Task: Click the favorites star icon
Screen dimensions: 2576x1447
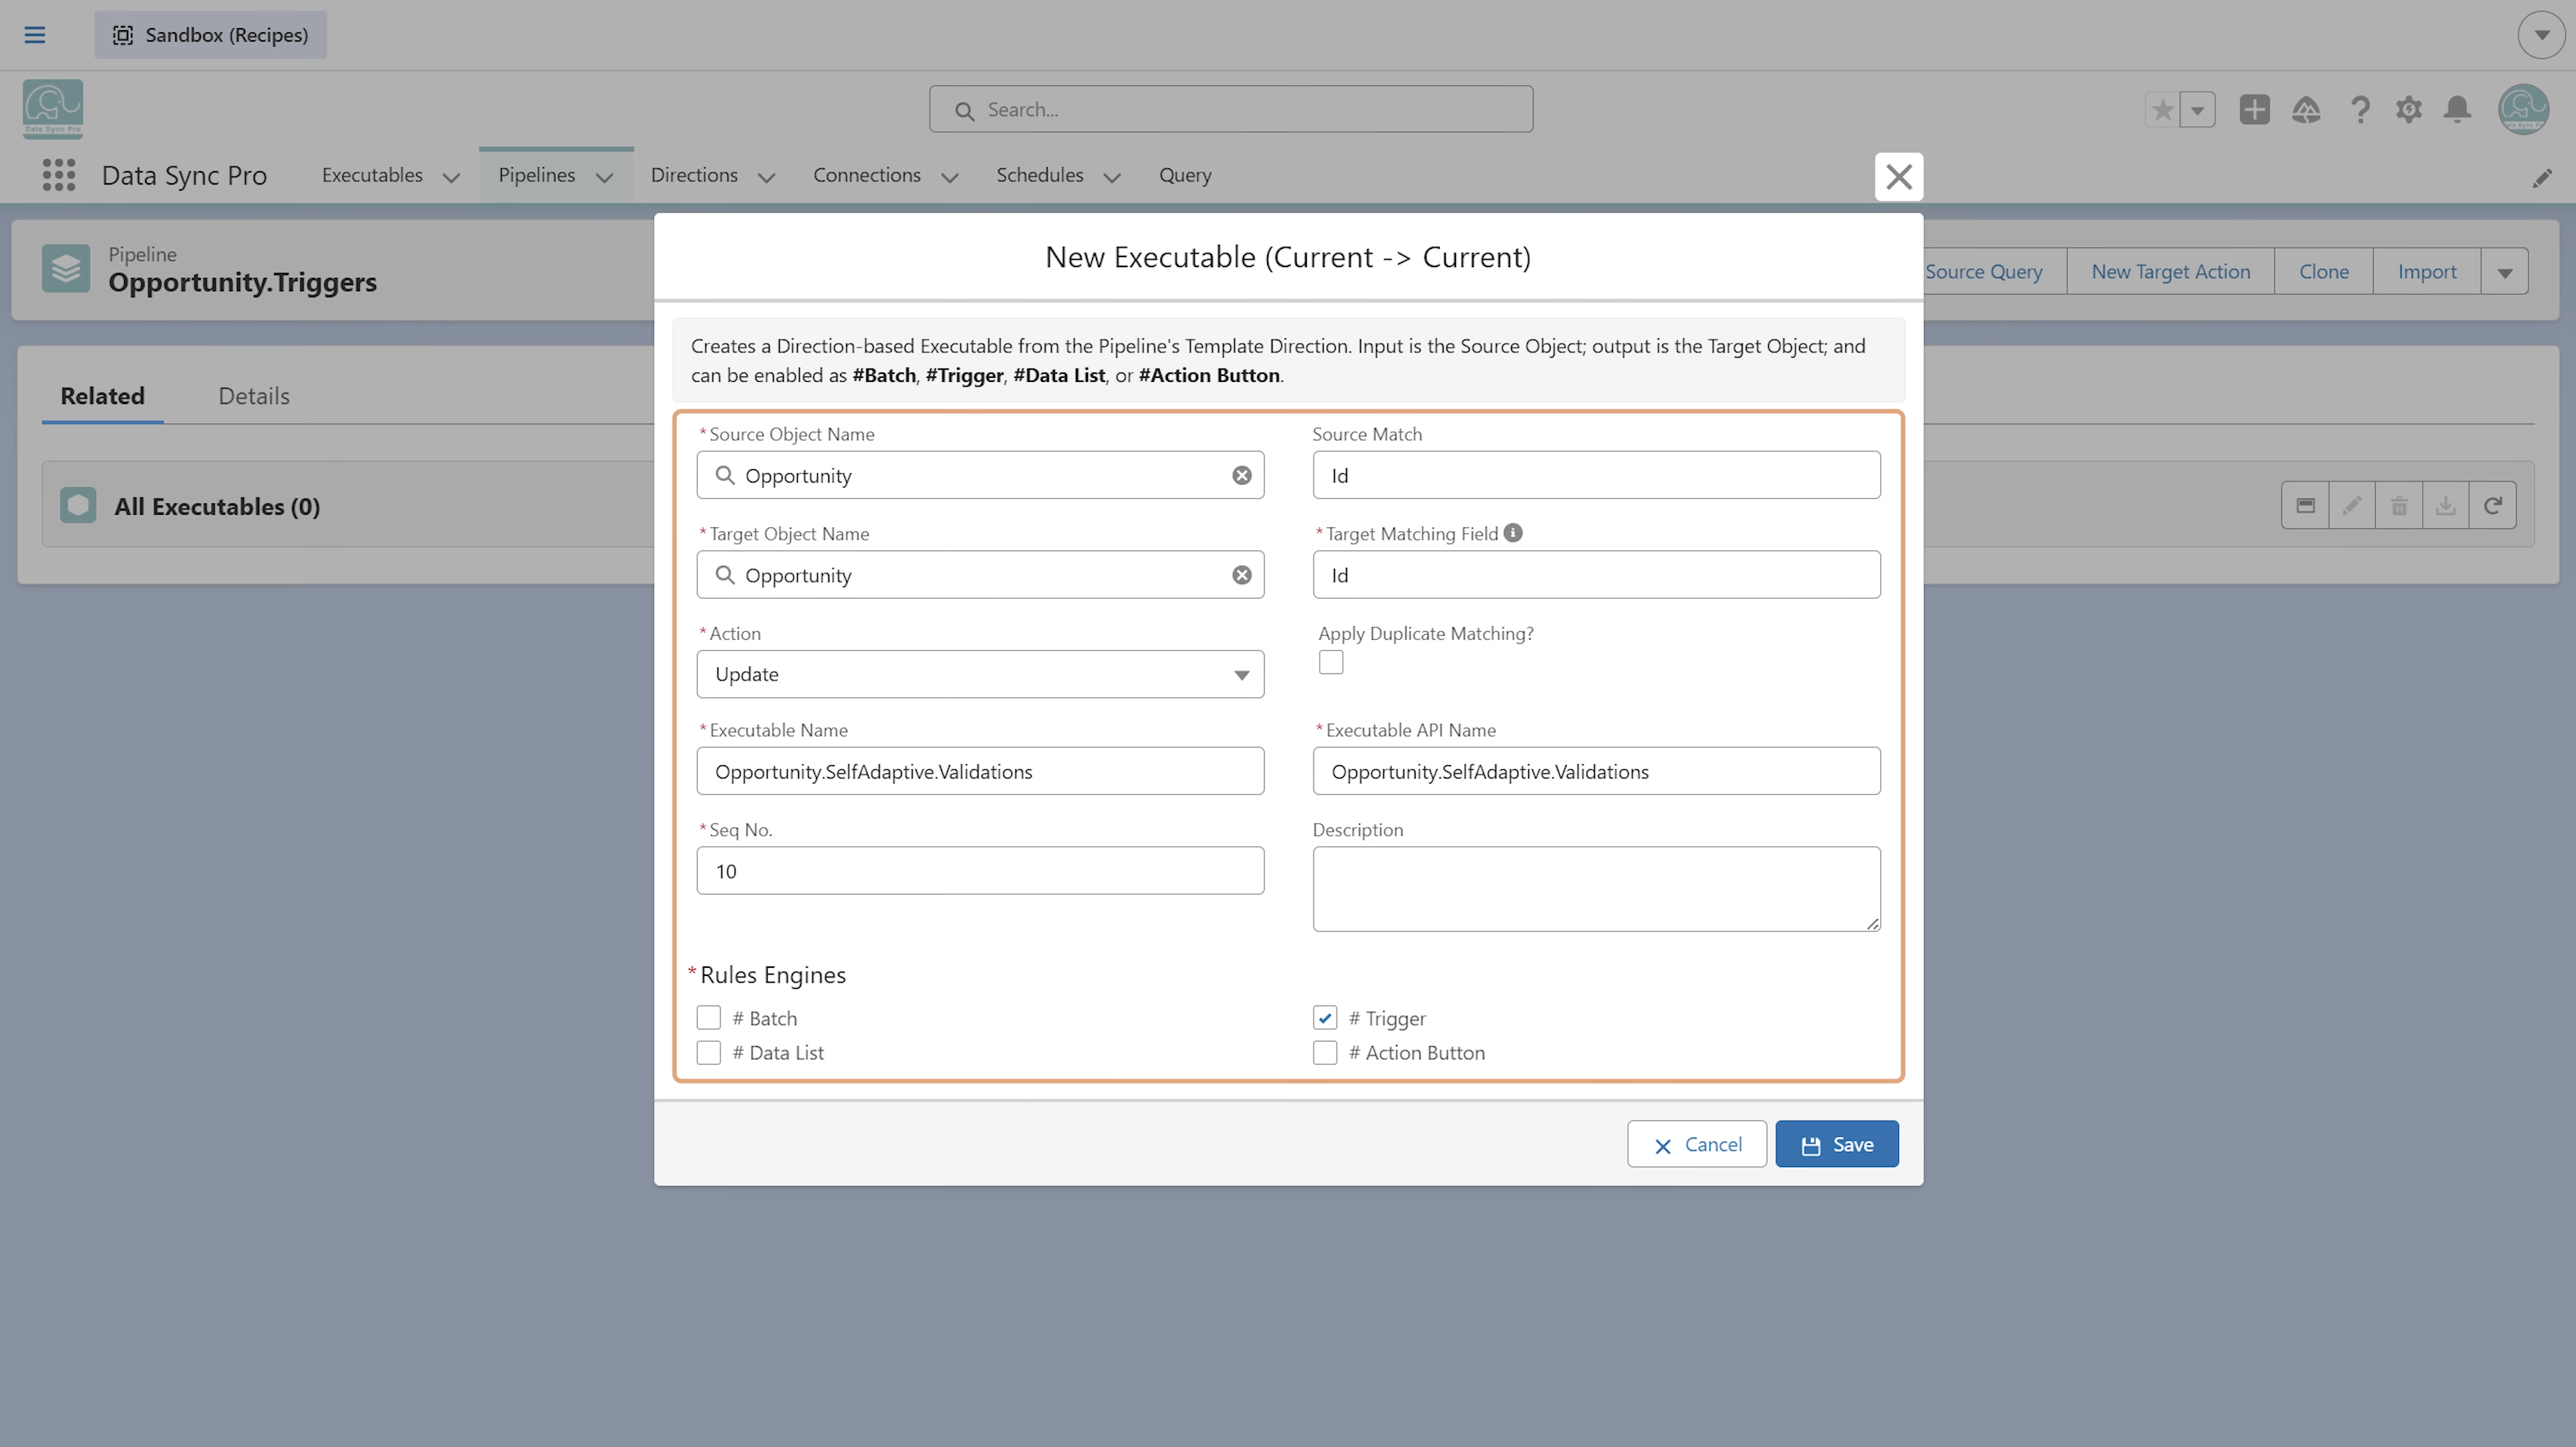Action: tap(2162, 110)
